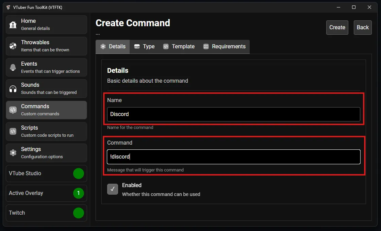This screenshot has height=231, width=381.
Task: Focus the Command text field
Action: (233, 157)
